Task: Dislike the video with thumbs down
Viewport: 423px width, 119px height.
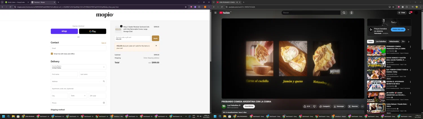Action: (x=314, y=106)
